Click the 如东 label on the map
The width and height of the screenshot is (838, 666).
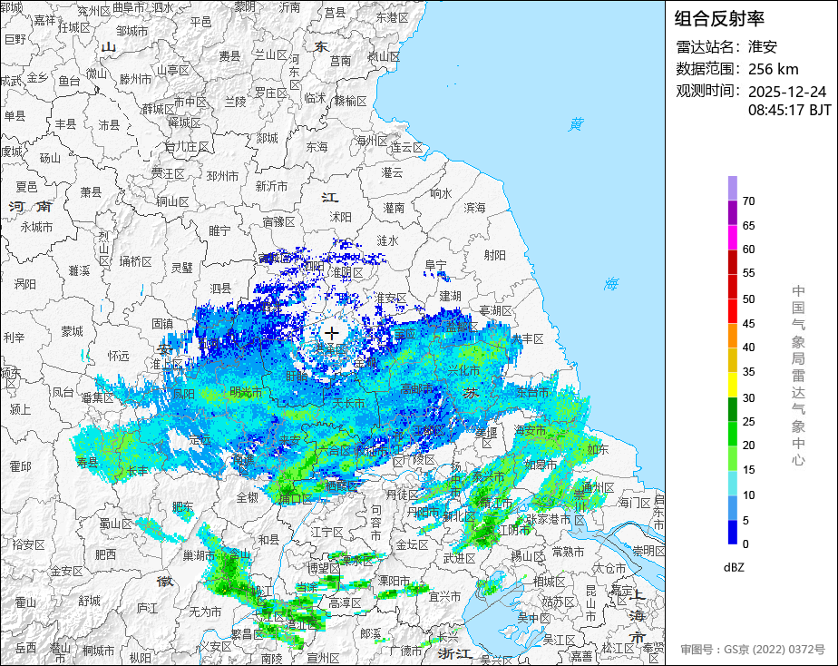[x=598, y=449]
